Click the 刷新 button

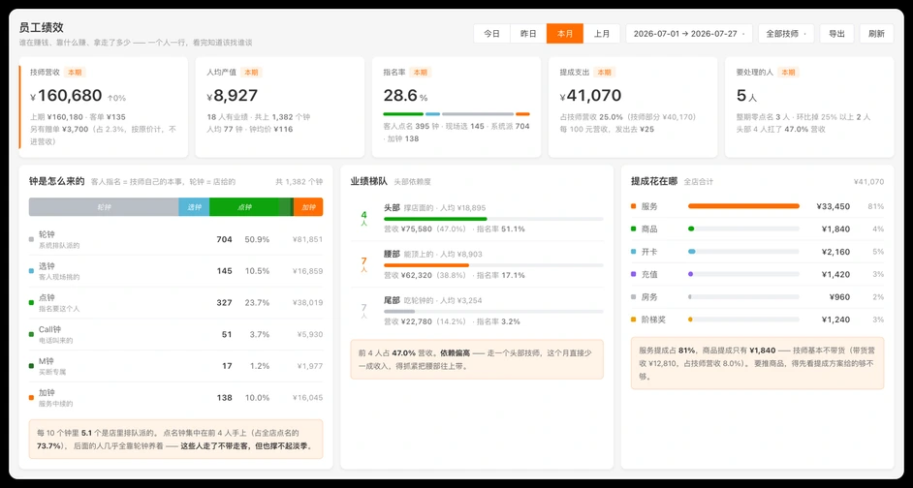coord(876,34)
